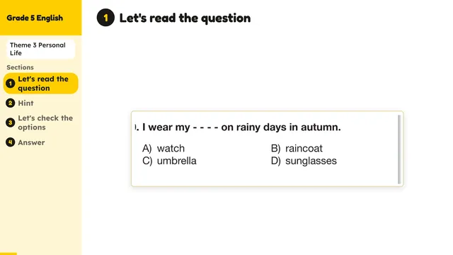Viewport: 453px width, 255px height.
Task: Click the question card's vertical scrollbar
Action: [x=399, y=149]
